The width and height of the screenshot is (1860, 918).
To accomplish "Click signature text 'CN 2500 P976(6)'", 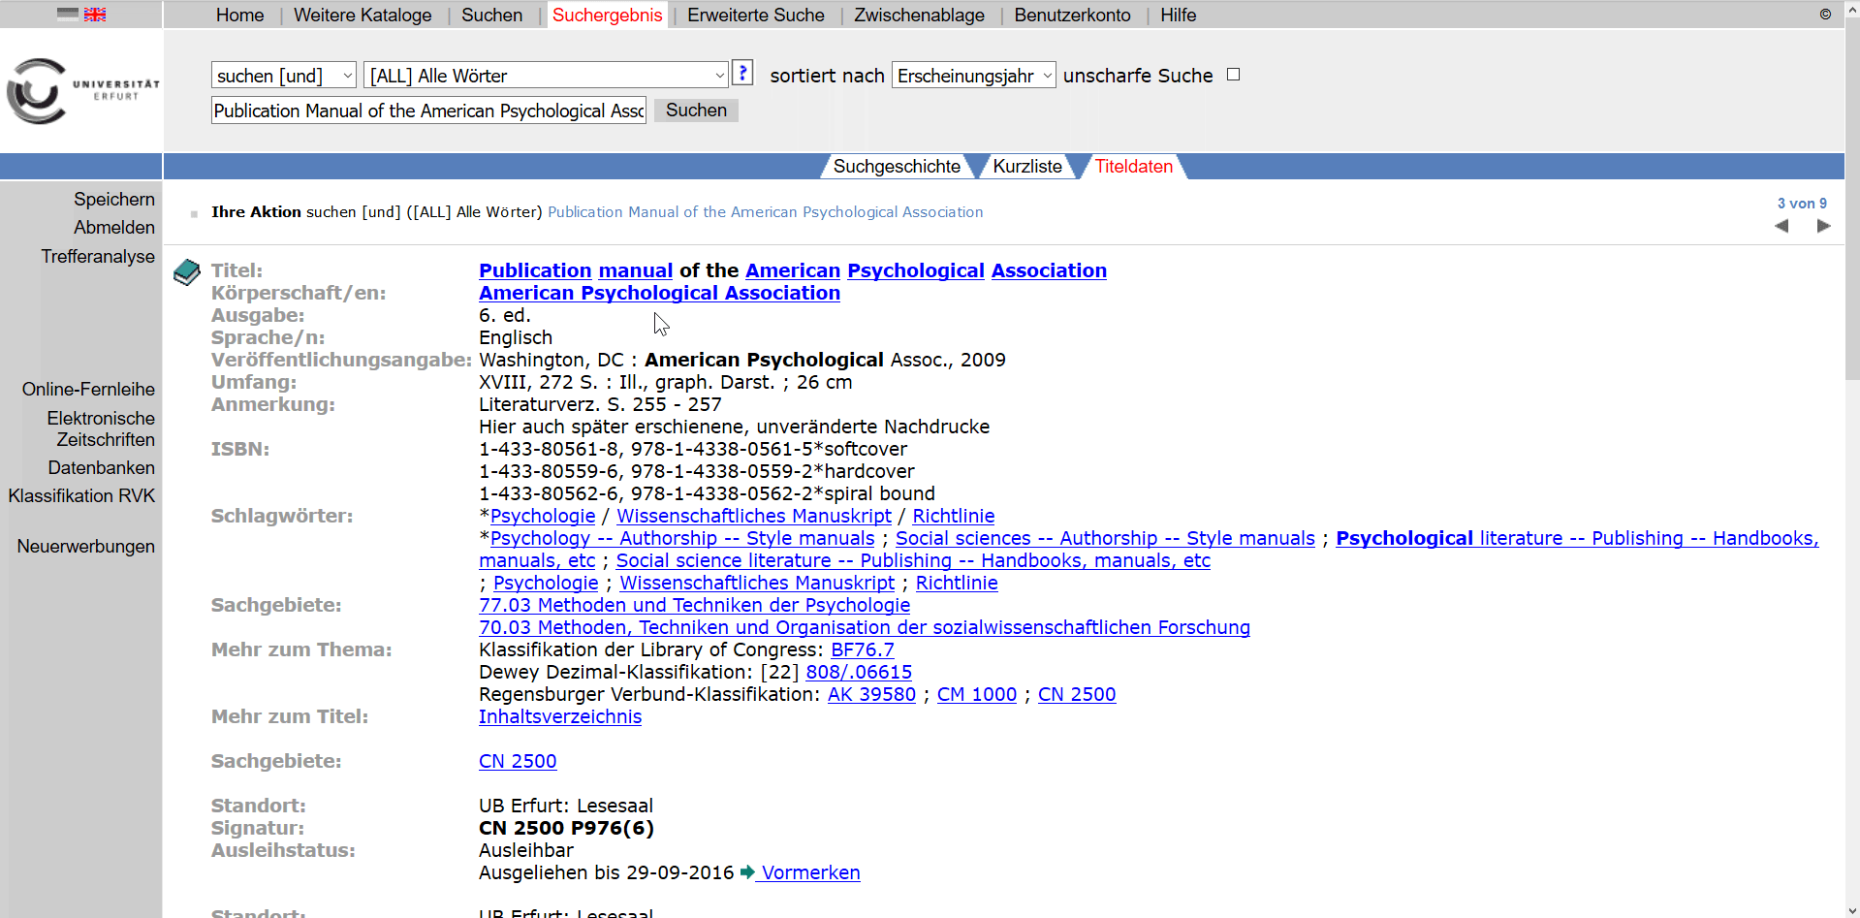I will pyautogui.click(x=566, y=829).
